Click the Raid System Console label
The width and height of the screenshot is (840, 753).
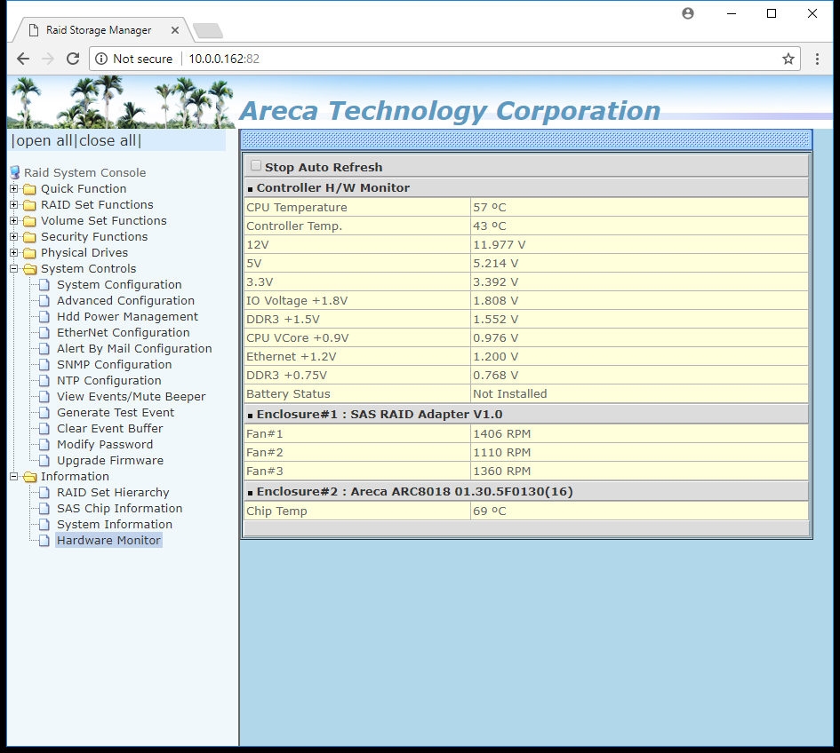click(x=84, y=173)
